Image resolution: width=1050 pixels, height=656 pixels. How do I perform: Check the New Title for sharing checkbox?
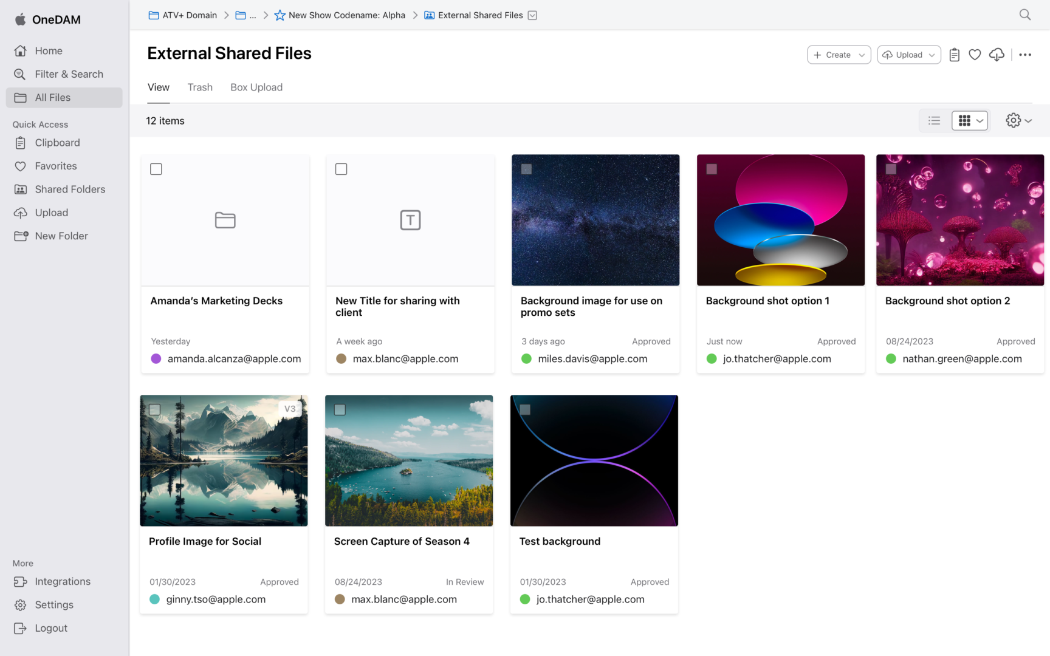(x=341, y=169)
